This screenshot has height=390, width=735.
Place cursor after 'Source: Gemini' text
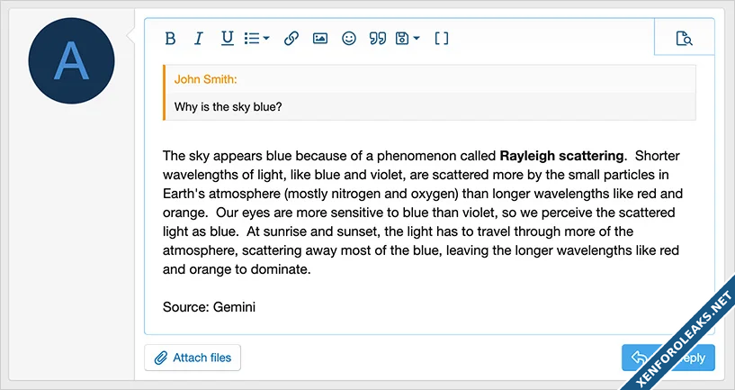point(257,307)
